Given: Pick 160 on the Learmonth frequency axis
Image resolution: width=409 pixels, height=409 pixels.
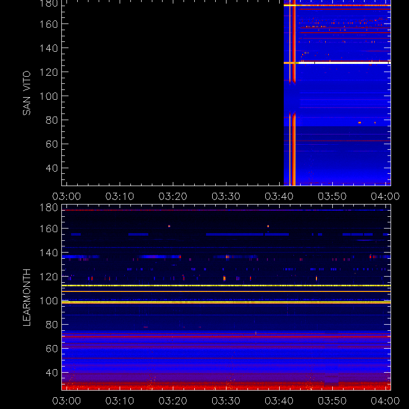Looking at the screenshot, I should tap(49, 229).
